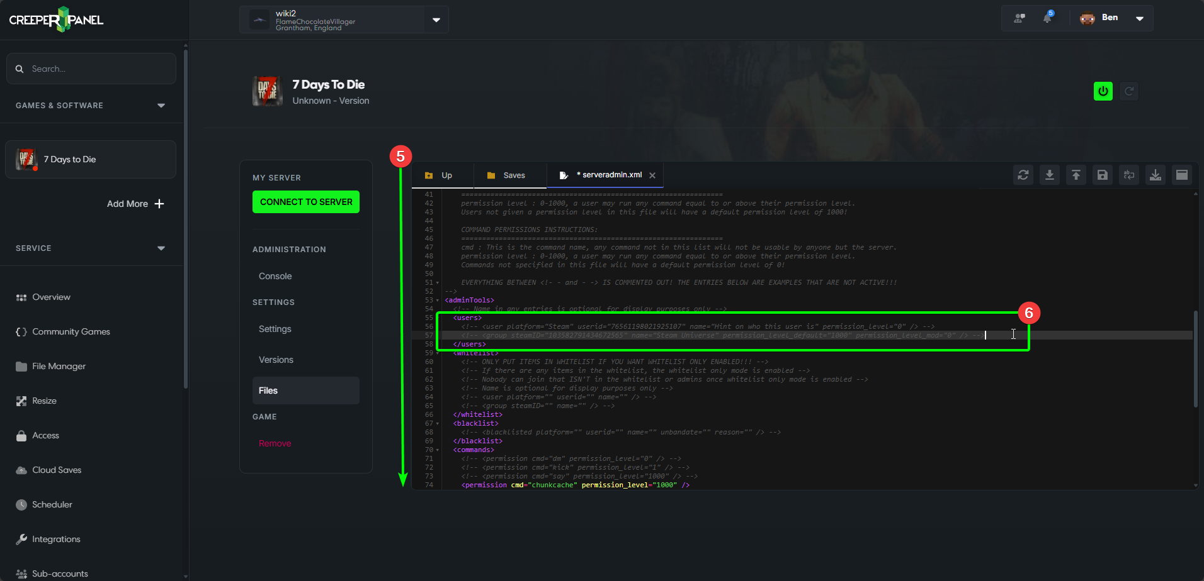Viewport: 1204px width, 581px height.
Task: Click the restart icon beside the power button
Action: tap(1130, 91)
